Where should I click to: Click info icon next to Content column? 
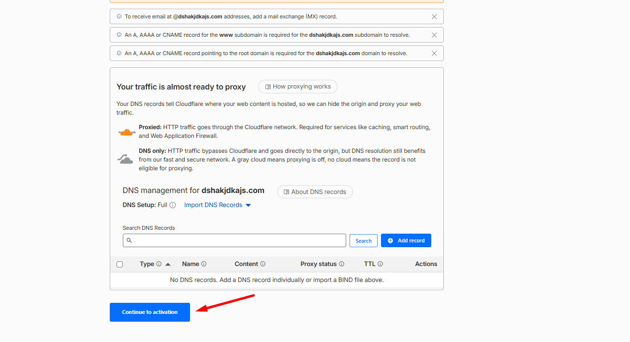coord(263,264)
